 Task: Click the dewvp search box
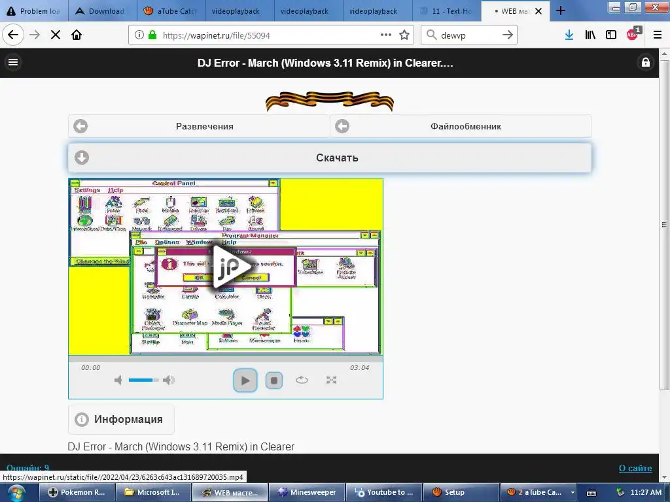[468, 35]
